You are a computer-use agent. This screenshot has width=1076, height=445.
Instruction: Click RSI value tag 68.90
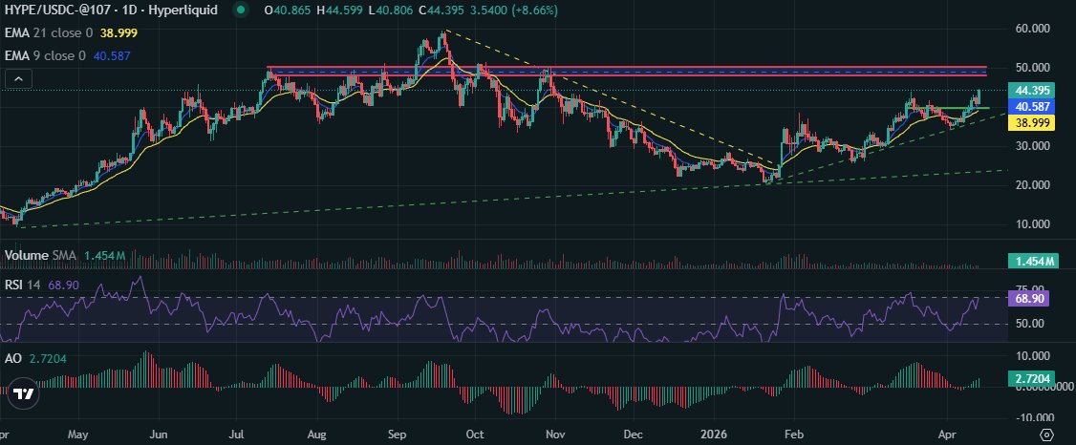pyautogui.click(x=1028, y=299)
